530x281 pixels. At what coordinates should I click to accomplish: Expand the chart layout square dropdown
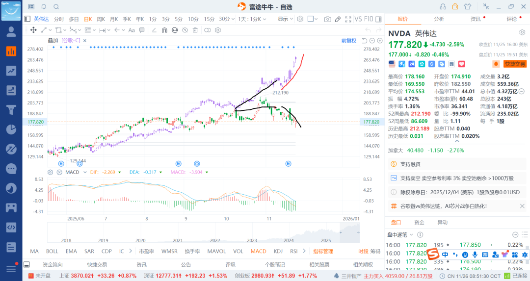[317, 19]
